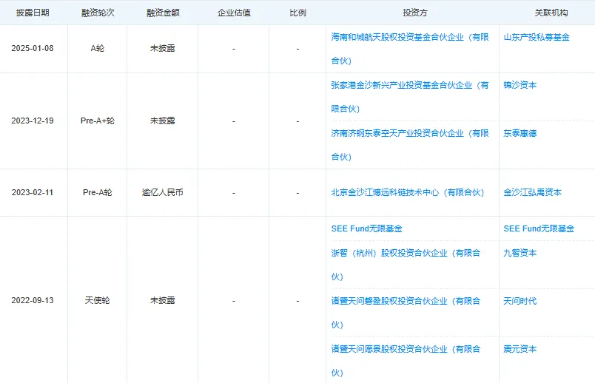Click the 企业估值 column header

(234, 13)
